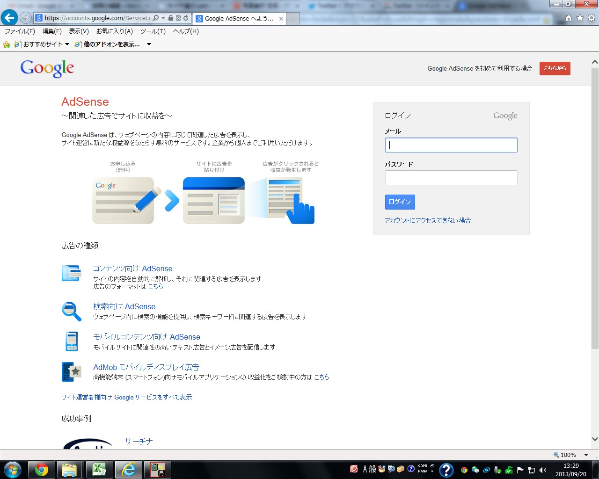Click the scrollbar up arrow
This screenshot has height=479, width=599.
click(x=595, y=62)
